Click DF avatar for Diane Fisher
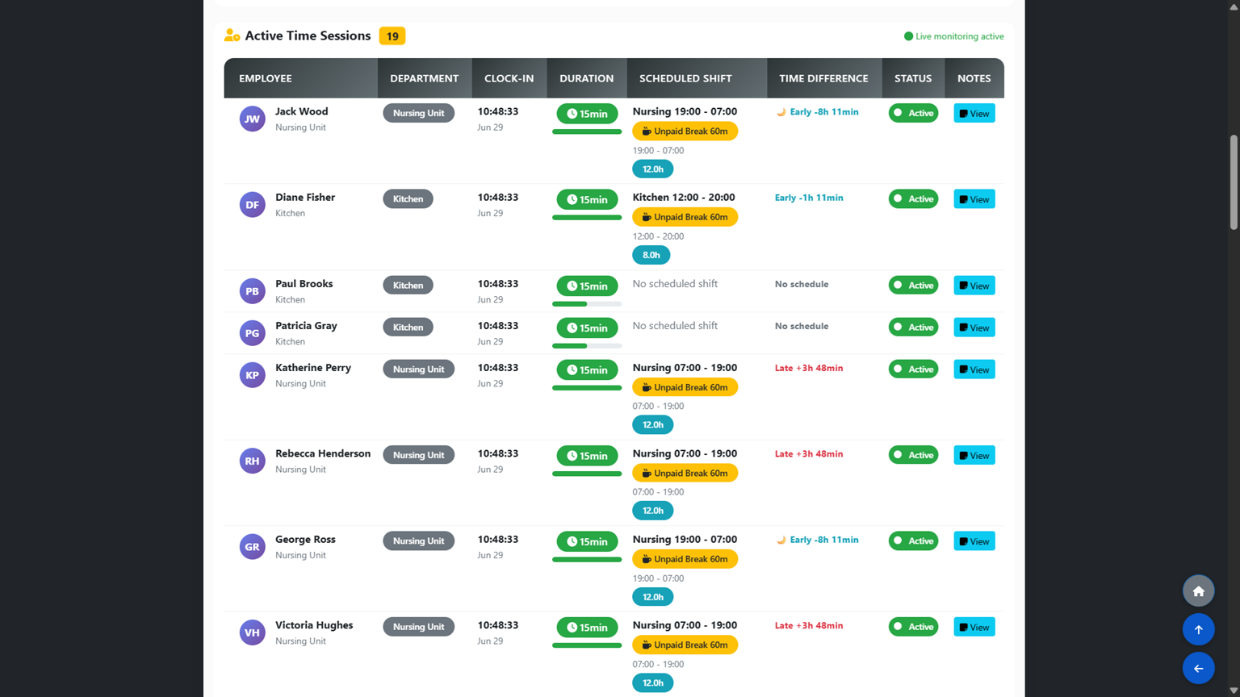This screenshot has width=1240, height=697. pyautogui.click(x=252, y=205)
